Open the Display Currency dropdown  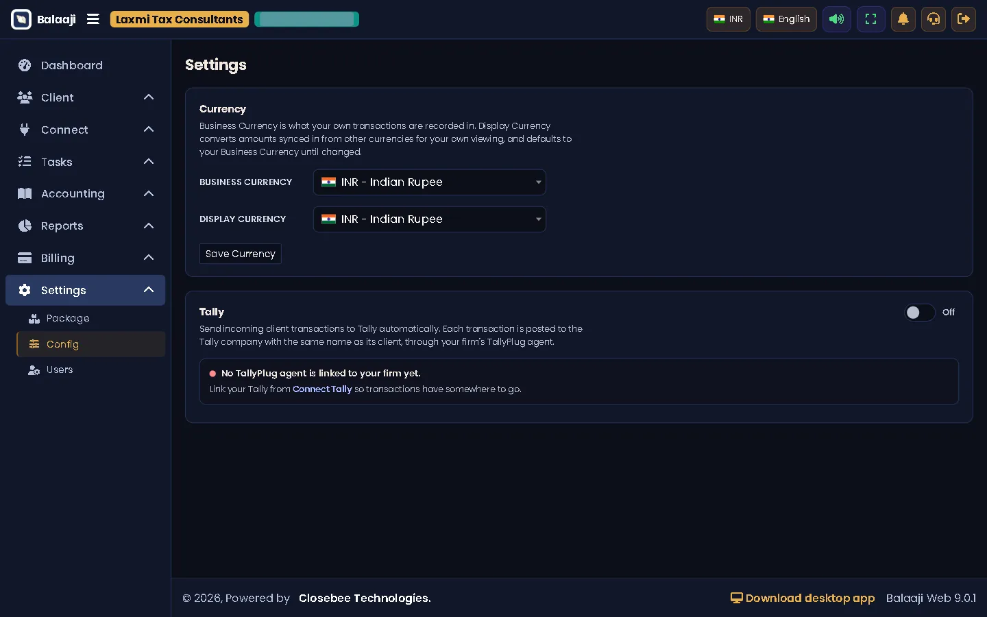(430, 219)
